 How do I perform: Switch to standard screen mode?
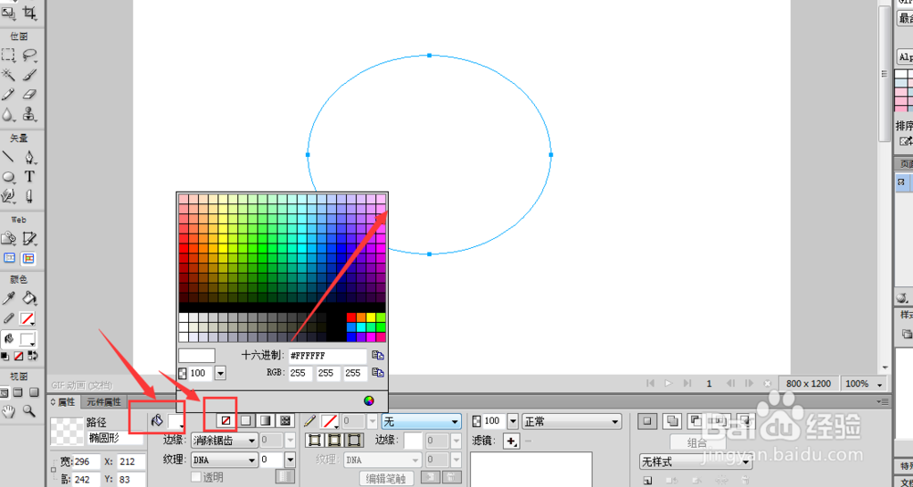click(5, 393)
